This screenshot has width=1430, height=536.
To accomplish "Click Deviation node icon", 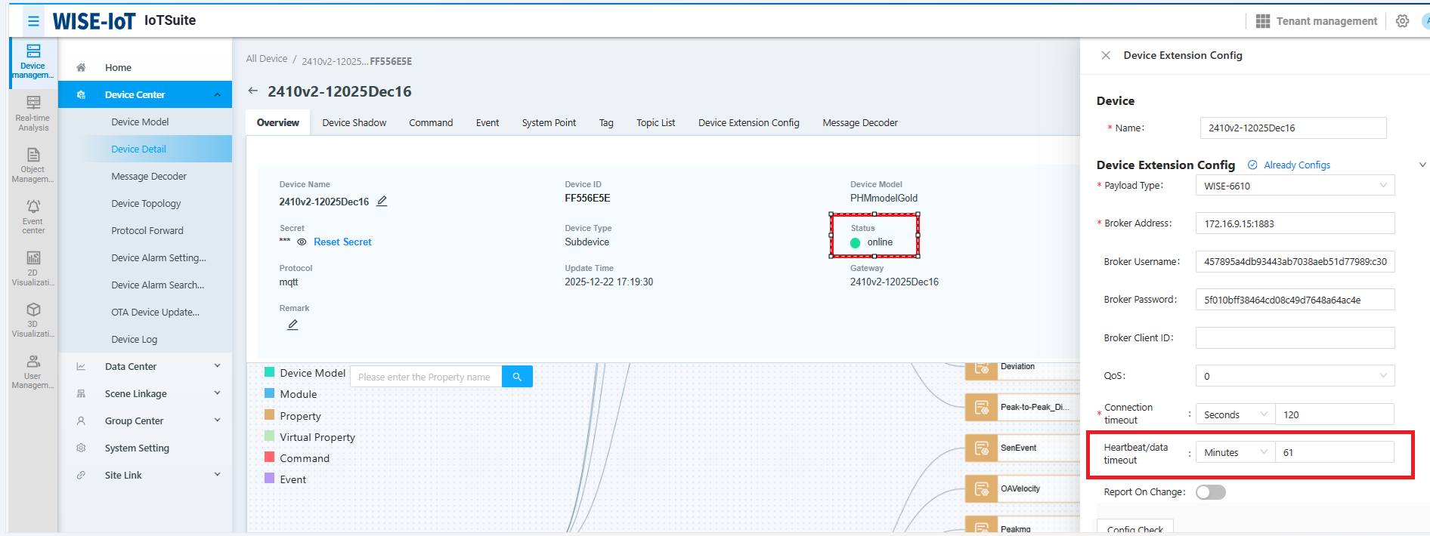I will (x=982, y=368).
